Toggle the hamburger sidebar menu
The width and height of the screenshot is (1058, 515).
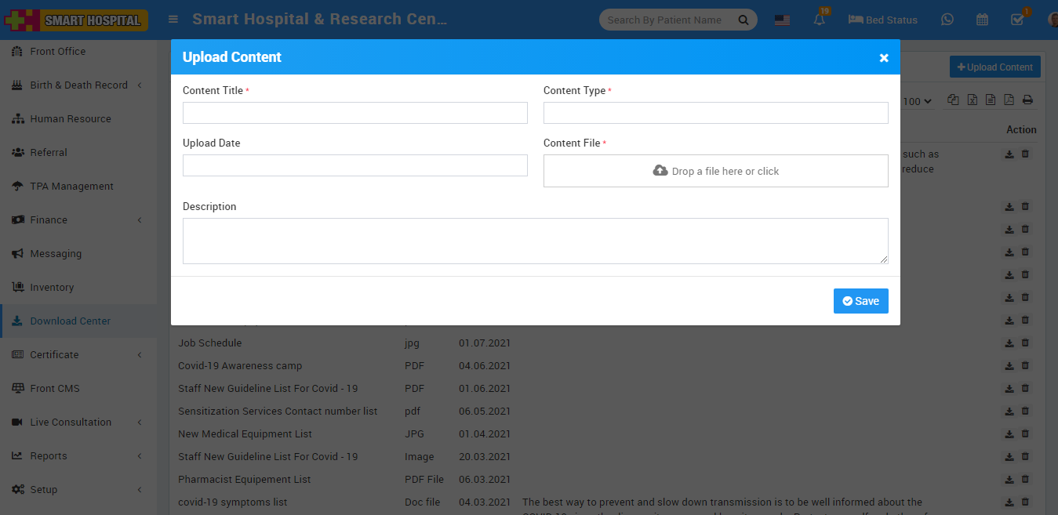click(x=173, y=20)
